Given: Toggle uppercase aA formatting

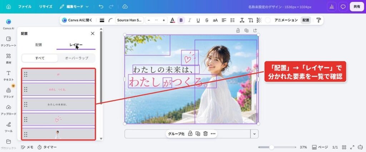Looking at the screenshot, I should (215, 20).
